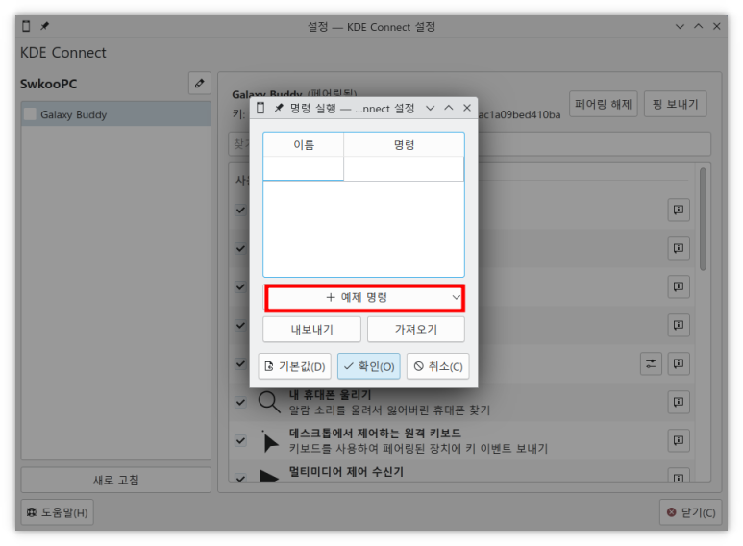
Task: Click the pin icon in the 명령 실행 dialog title bar
Action: [279, 108]
